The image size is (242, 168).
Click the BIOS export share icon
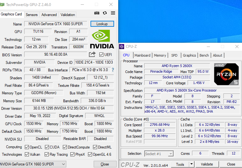click(x=92, y=54)
